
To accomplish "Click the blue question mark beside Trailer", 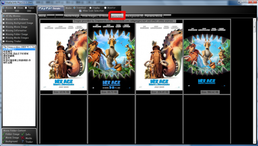I will click(x=23, y=142).
